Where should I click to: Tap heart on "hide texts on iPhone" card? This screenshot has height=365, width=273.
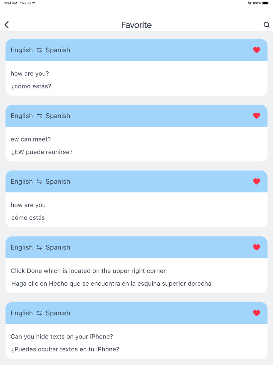256,313
